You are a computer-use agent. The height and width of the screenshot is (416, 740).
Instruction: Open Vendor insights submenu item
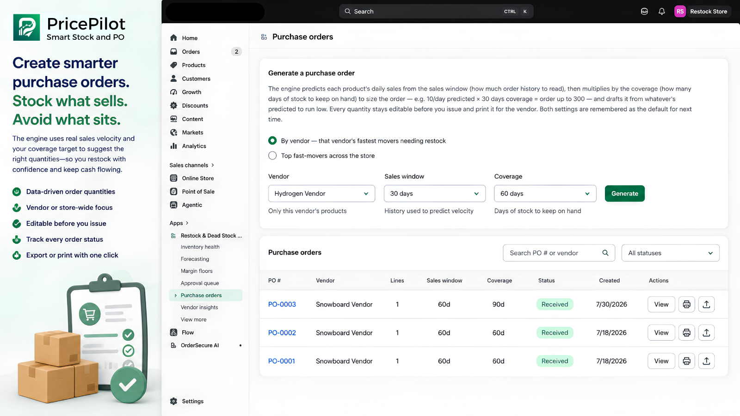[x=199, y=307]
